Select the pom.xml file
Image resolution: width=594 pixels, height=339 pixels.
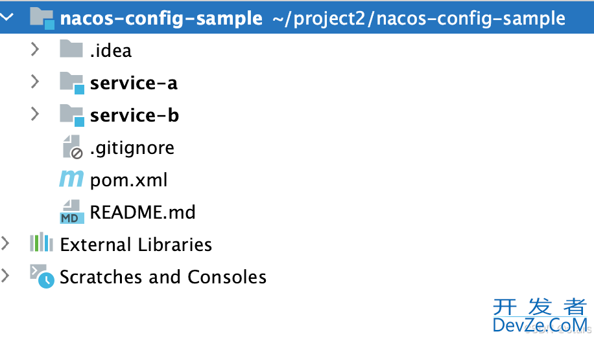coord(128,180)
